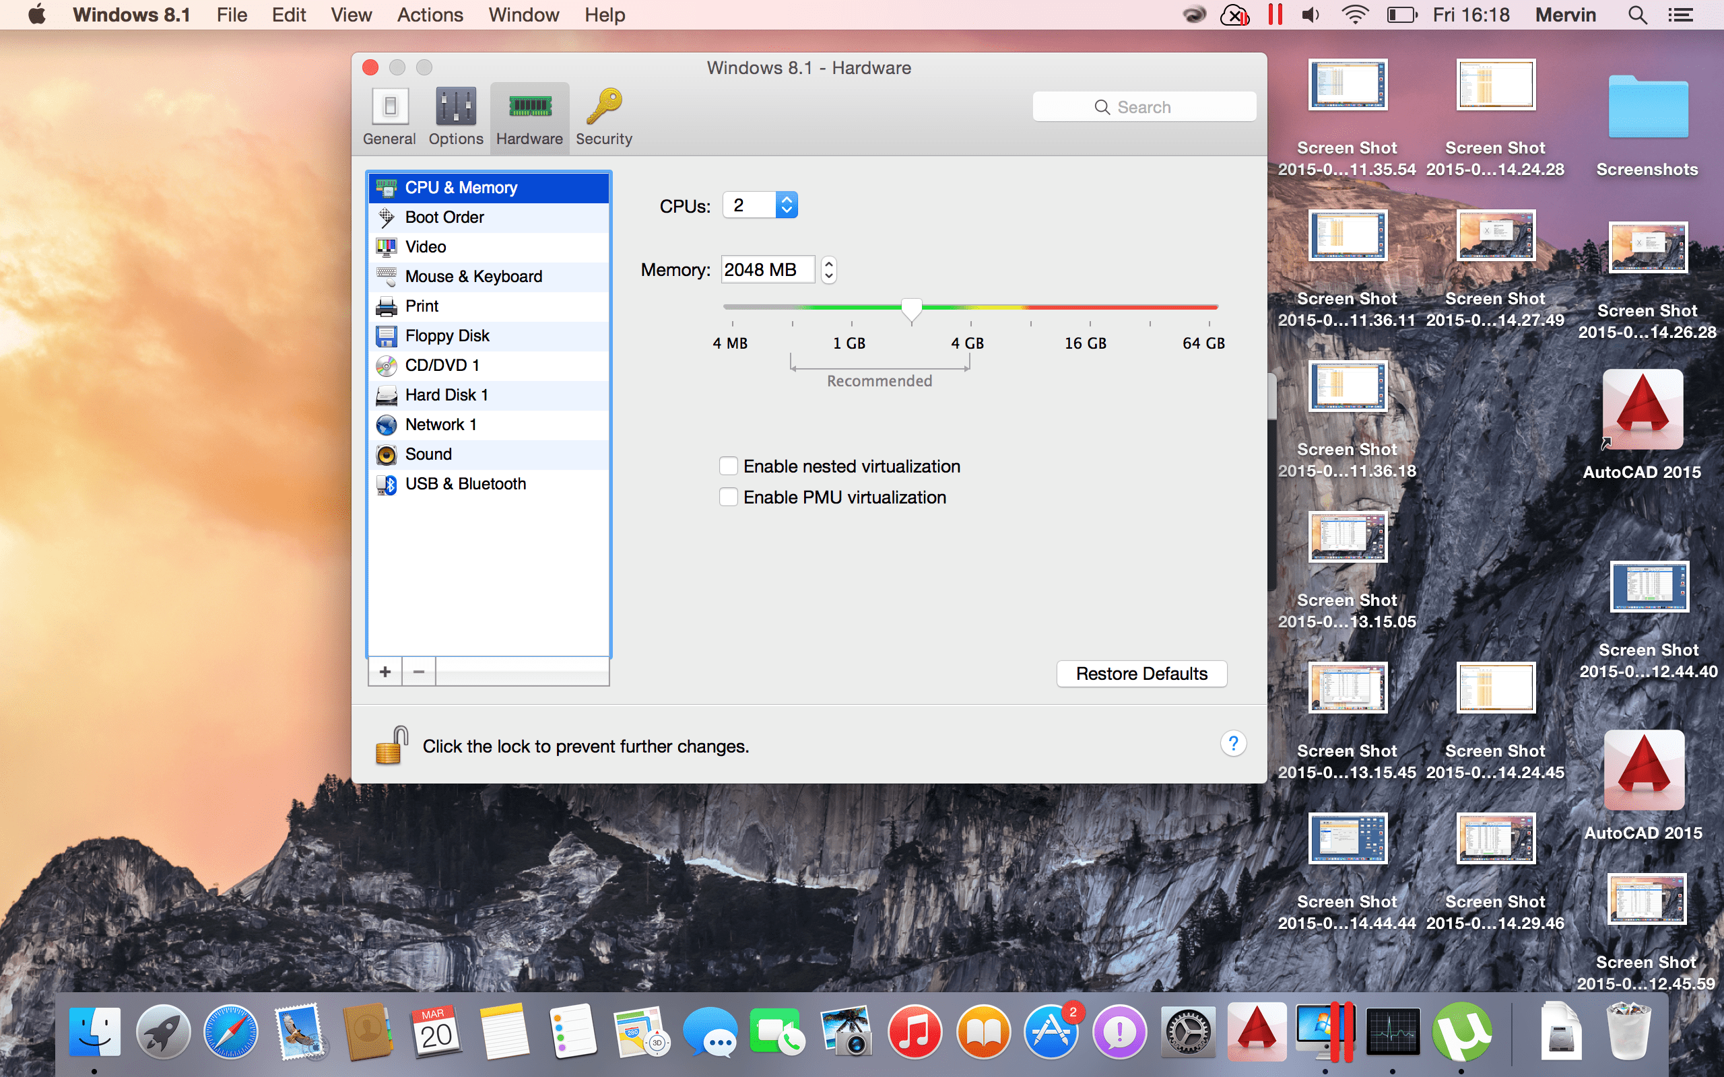This screenshot has height=1077, width=1724.
Task: Open Notification Center in menu bar
Action: click(1680, 15)
